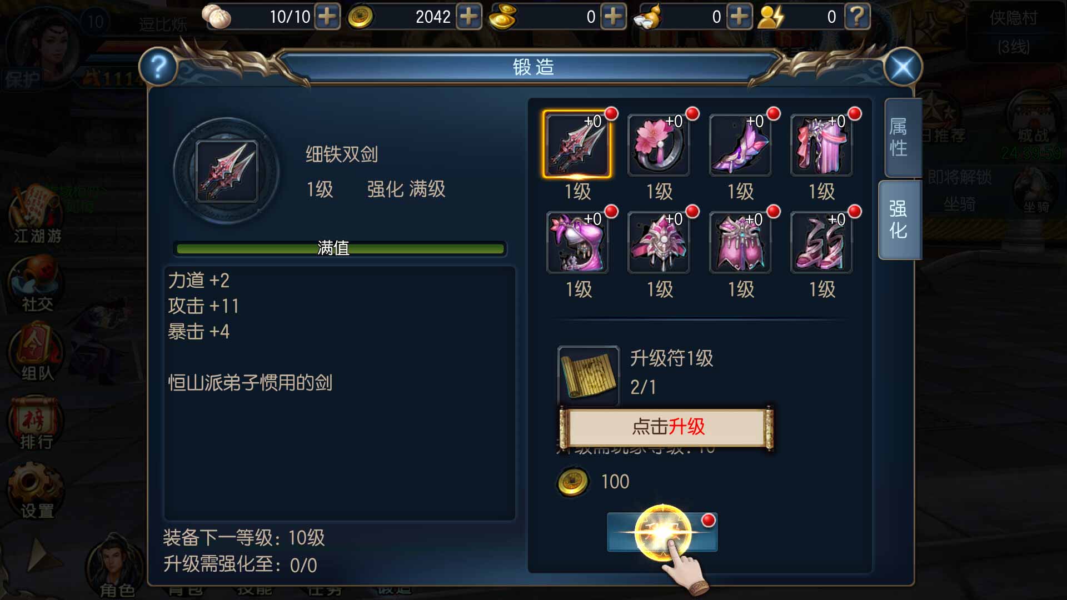
Task: Pick the pink helmet equipment slot
Action: 659,243
